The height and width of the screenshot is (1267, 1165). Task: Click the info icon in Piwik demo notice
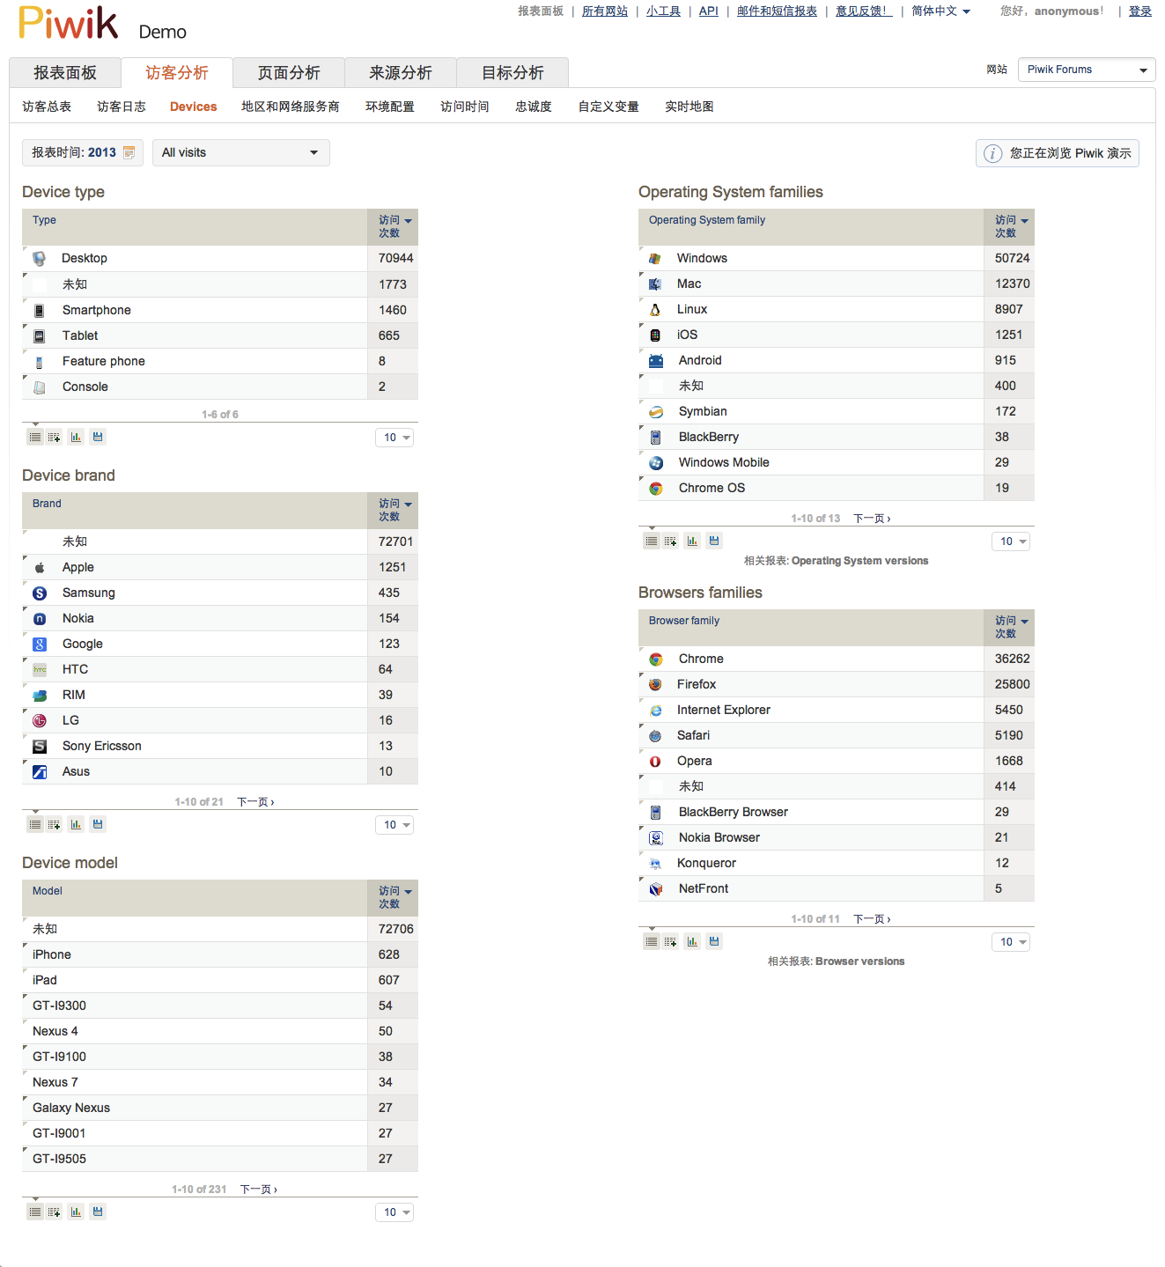click(992, 153)
